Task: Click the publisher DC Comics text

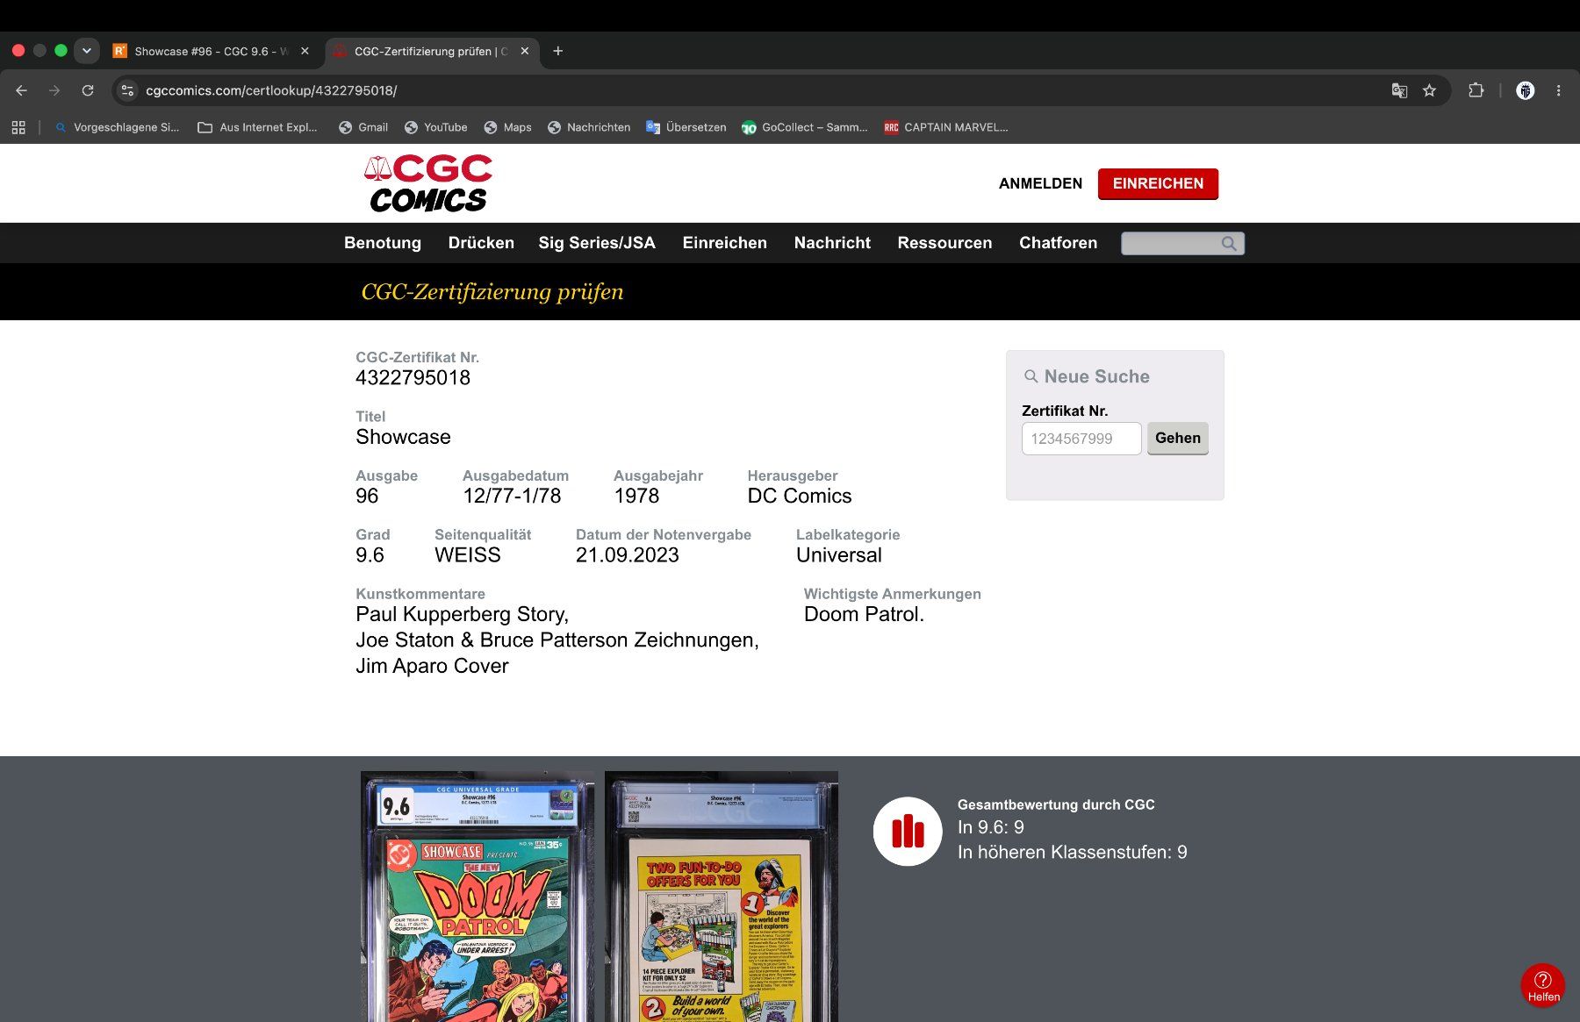Action: (x=800, y=496)
